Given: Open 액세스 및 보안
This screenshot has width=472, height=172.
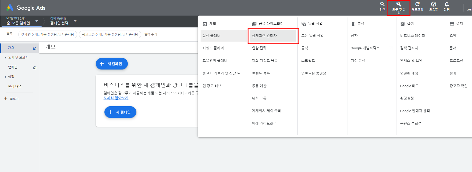Looking at the screenshot, I should tap(411, 61).
